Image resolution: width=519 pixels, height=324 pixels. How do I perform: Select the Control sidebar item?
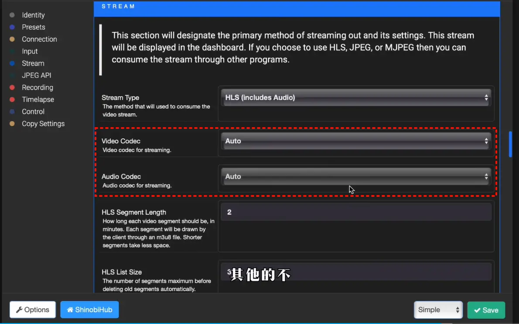[x=33, y=111]
